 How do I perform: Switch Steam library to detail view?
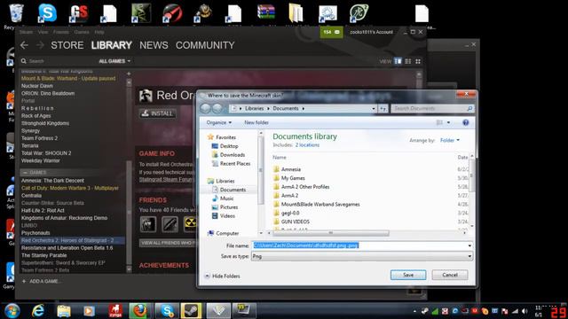398,61
